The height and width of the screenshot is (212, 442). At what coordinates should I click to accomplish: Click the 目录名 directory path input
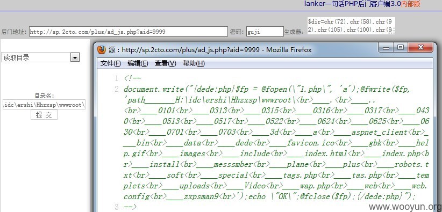pos(44,105)
